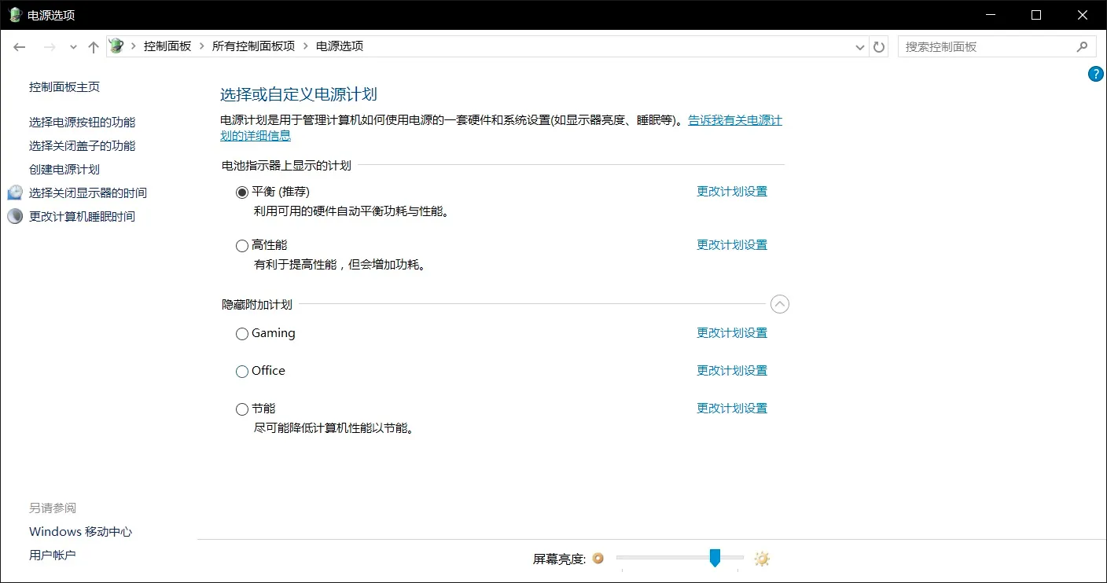Open Windows 移动中心
Screen dimensions: 1107x583
coord(80,531)
